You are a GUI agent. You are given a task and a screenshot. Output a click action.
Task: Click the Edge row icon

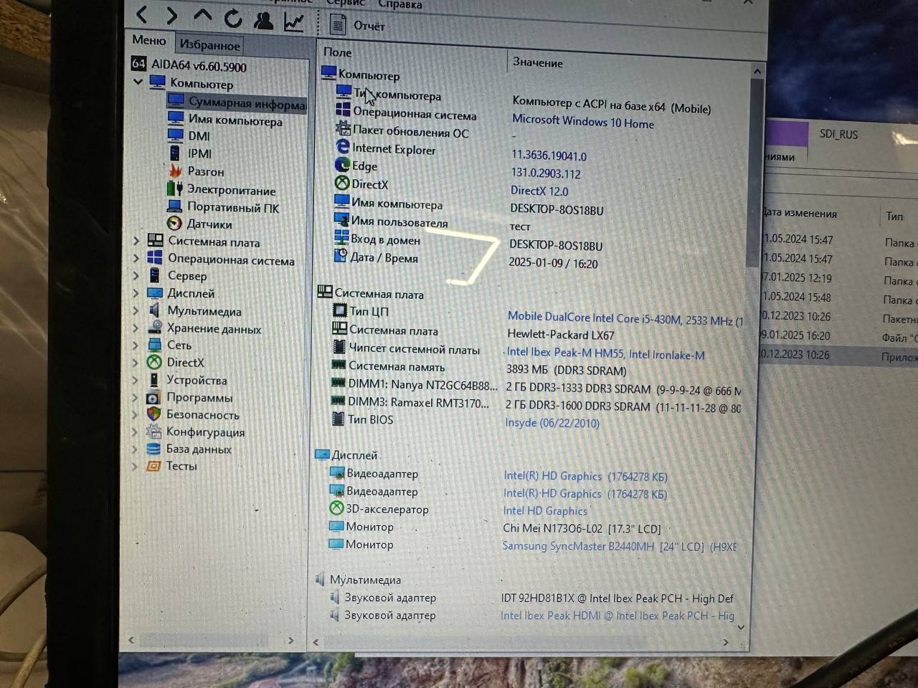(343, 164)
